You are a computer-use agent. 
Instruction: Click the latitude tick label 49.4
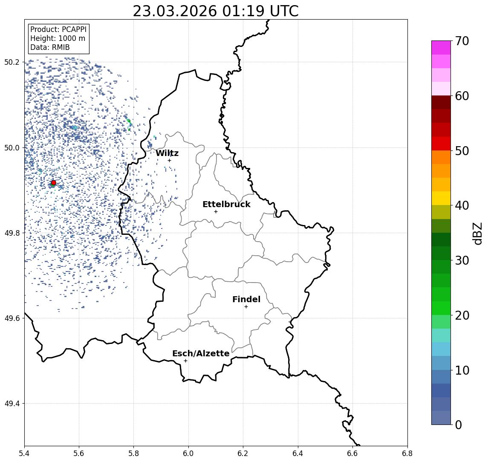[12, 404]
